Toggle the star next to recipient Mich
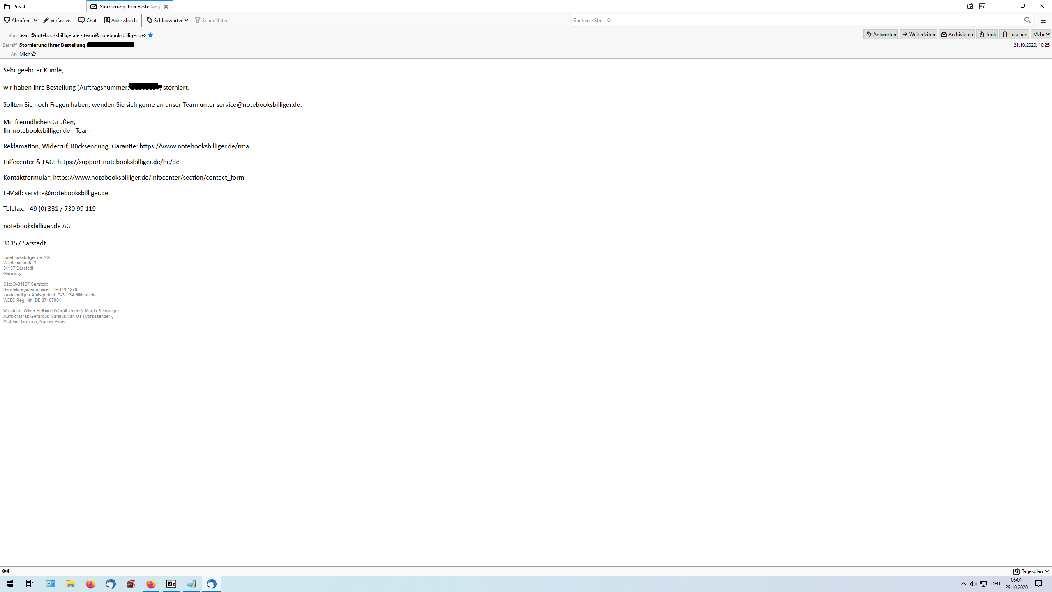 [34, 54]
